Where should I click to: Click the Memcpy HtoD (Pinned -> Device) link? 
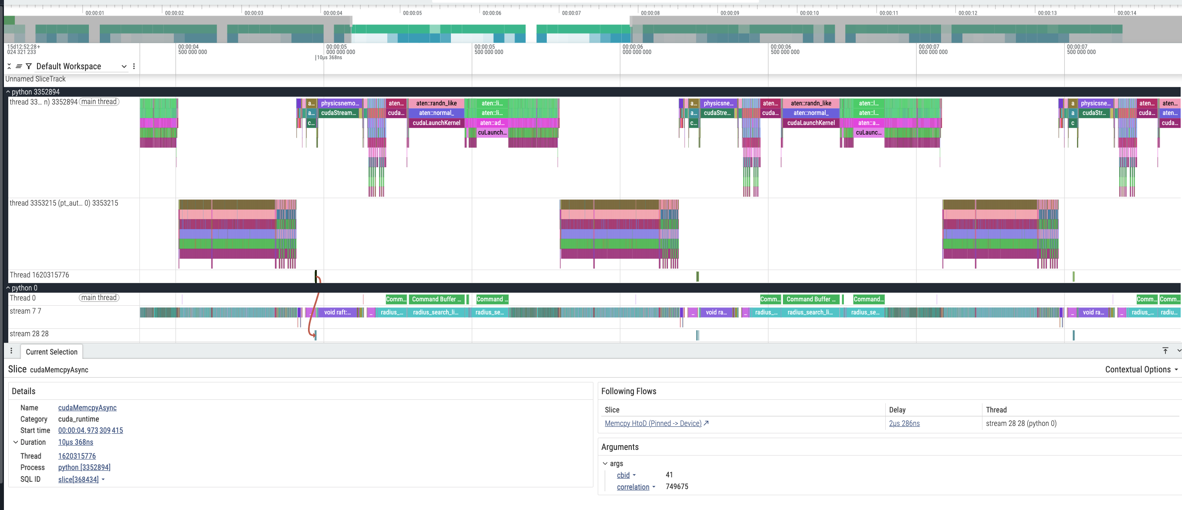click(653, 423)
